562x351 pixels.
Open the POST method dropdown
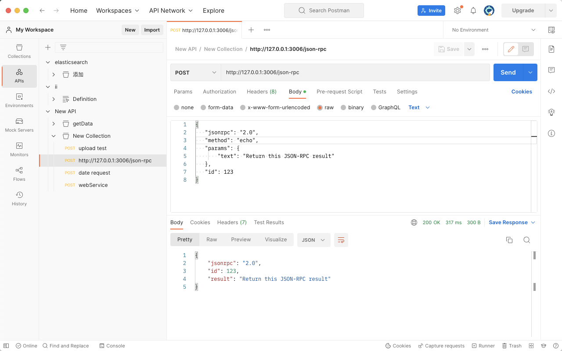point(196,72)
